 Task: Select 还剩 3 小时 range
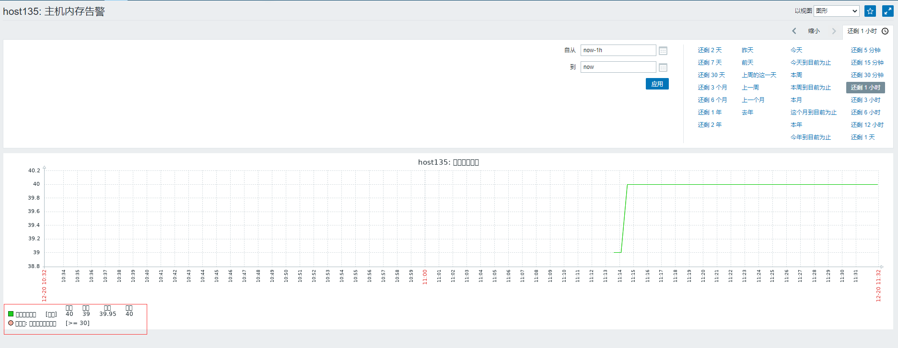865,100
